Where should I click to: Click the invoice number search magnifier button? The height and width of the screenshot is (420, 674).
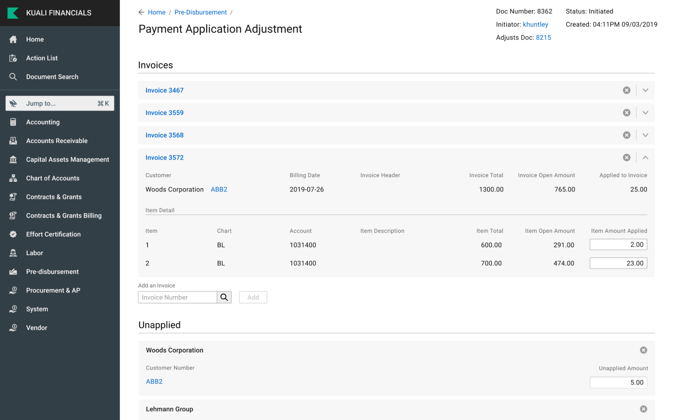pyautogui.click(x=224, y=297)
